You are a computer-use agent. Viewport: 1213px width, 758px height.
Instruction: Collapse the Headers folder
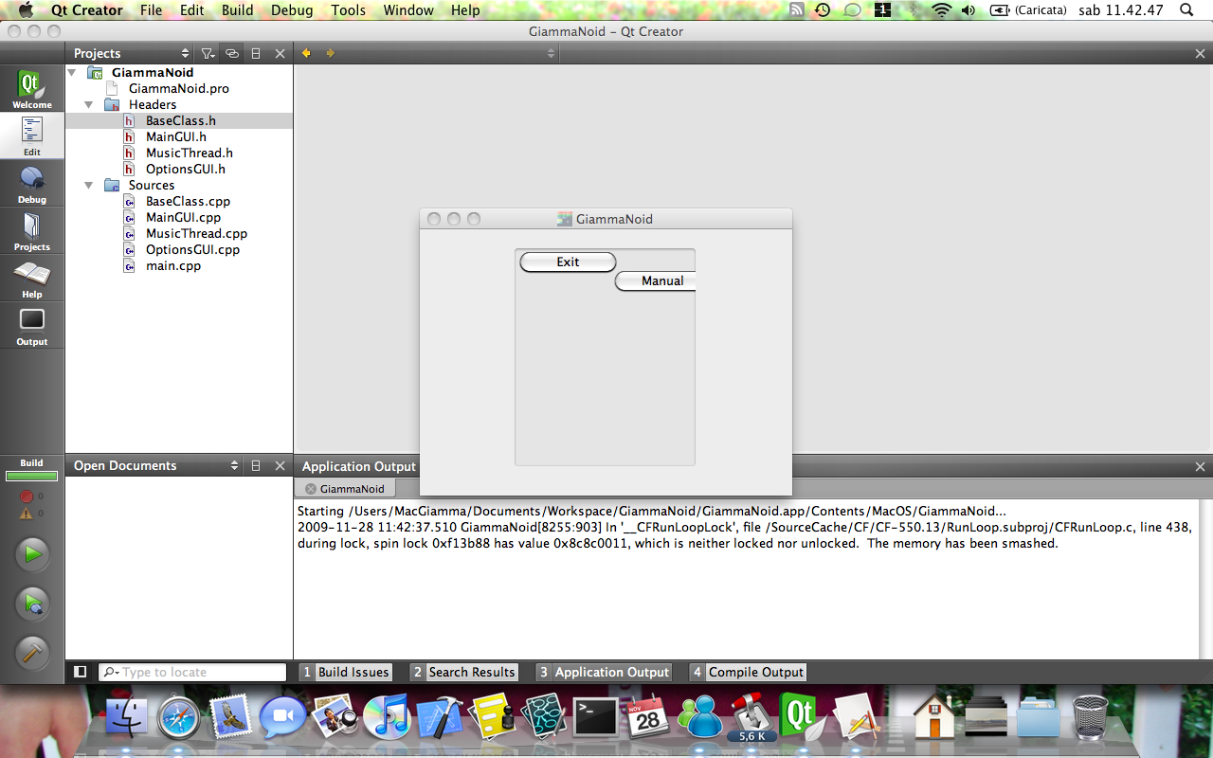coord(89,104)
